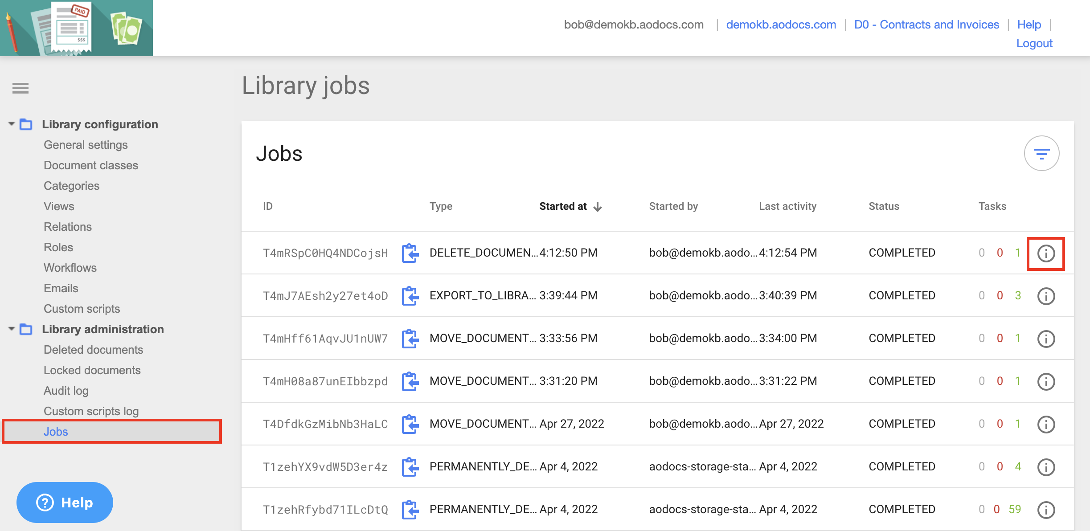Click the blue Help chat button
The image size is (1090, 531).
65,502
